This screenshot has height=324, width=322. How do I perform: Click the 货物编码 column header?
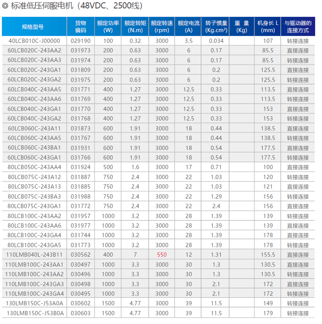pyautogui.click(x=80, y=26)
